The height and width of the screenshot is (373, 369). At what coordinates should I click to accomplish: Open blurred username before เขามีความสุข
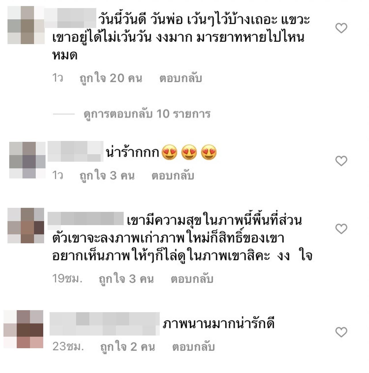pos(85,218)
